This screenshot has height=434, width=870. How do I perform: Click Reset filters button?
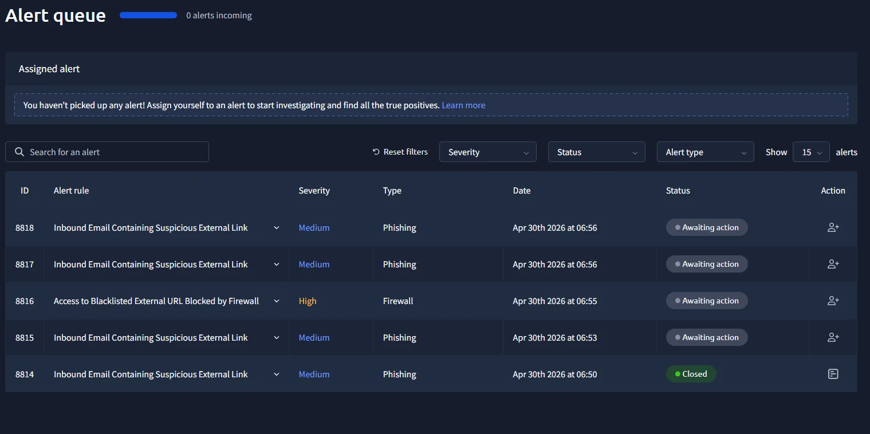[400, 152]
